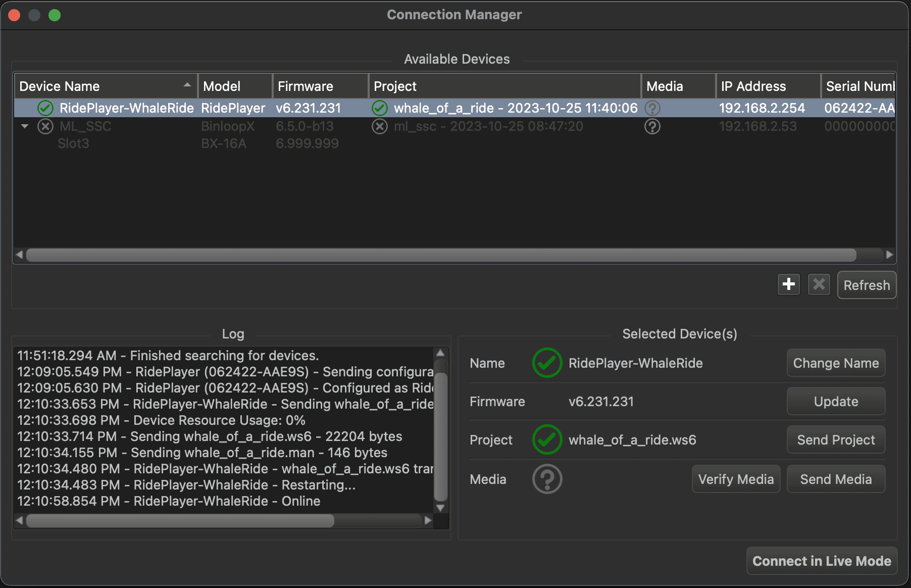911x588 pixels.
Task: Click green checkmark beside RidePlayer-WhaleRide device row
Action: tap(45, 108)
